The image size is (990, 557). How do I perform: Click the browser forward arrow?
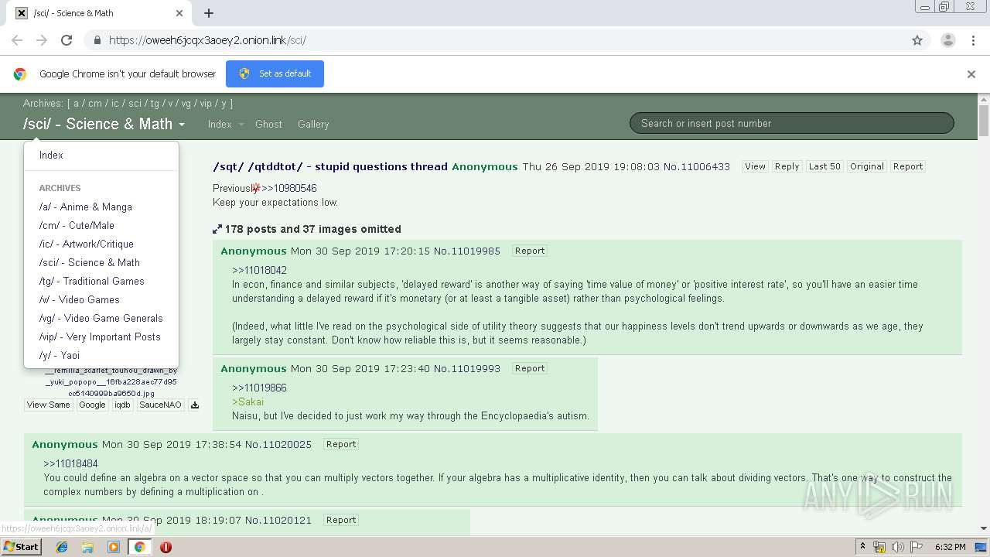coord(42,40)
